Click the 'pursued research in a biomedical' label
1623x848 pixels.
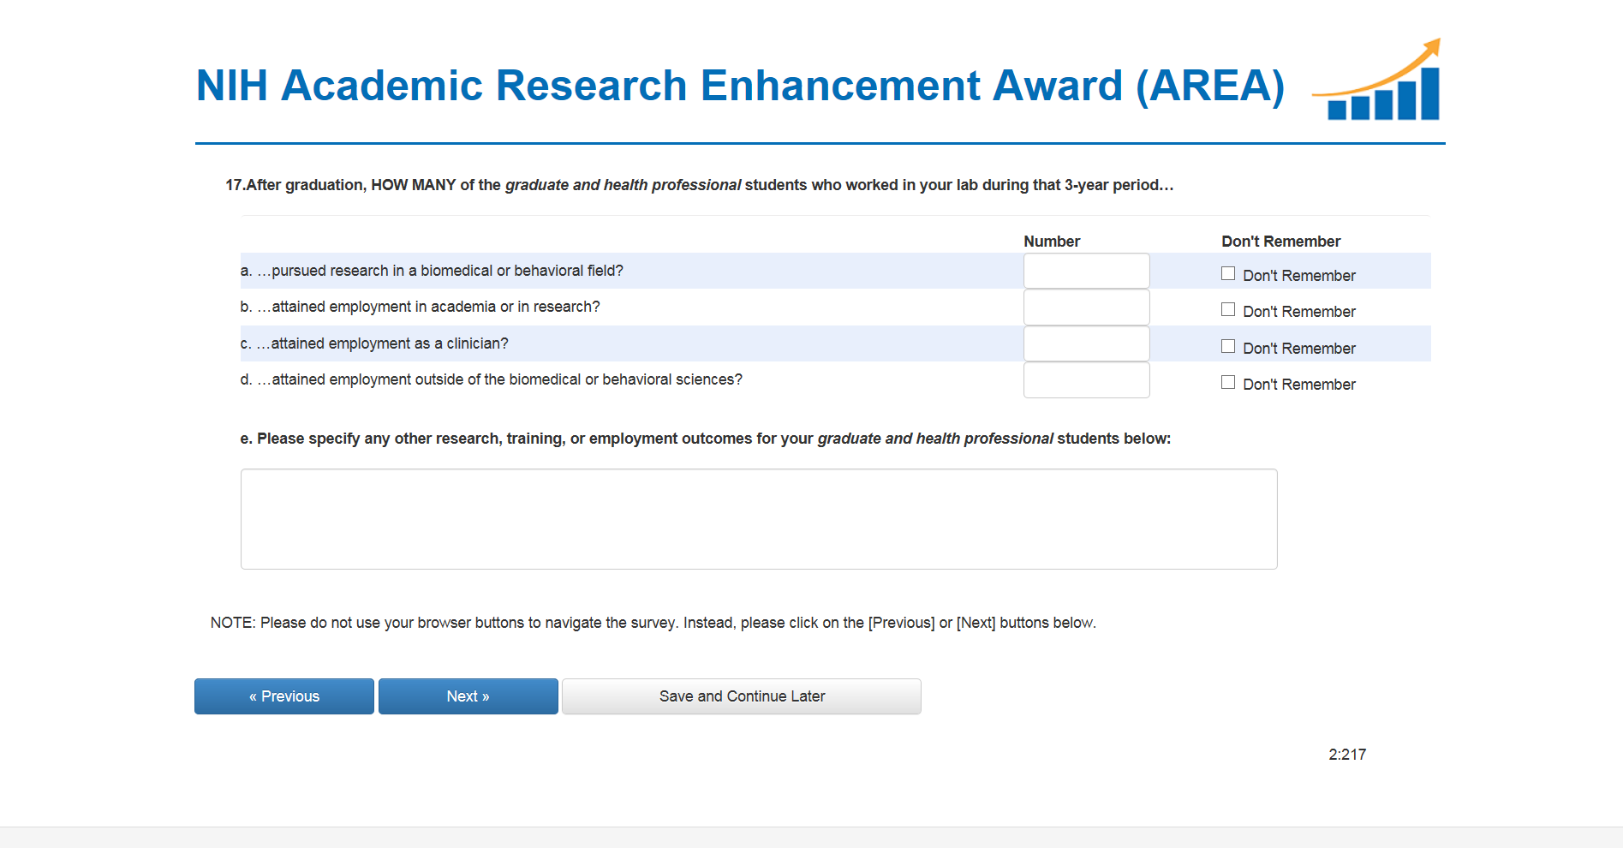[432, 271]
